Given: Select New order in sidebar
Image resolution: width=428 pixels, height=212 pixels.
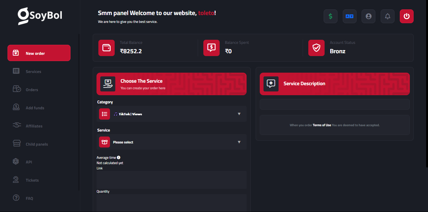Looking at the screenshot, I should pos(39,53).
